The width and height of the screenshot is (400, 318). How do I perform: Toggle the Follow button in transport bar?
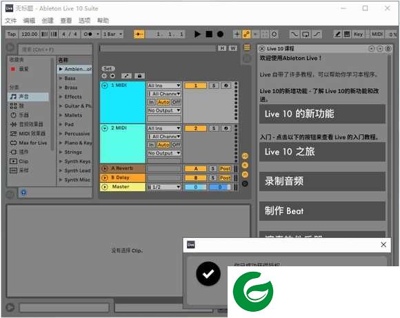tap(139, 34)
